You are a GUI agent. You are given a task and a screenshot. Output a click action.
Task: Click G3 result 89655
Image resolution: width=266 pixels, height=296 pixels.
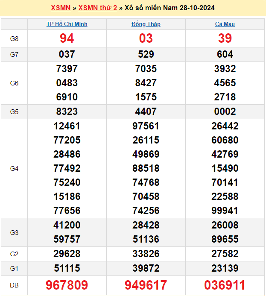(x=225, y=239)
